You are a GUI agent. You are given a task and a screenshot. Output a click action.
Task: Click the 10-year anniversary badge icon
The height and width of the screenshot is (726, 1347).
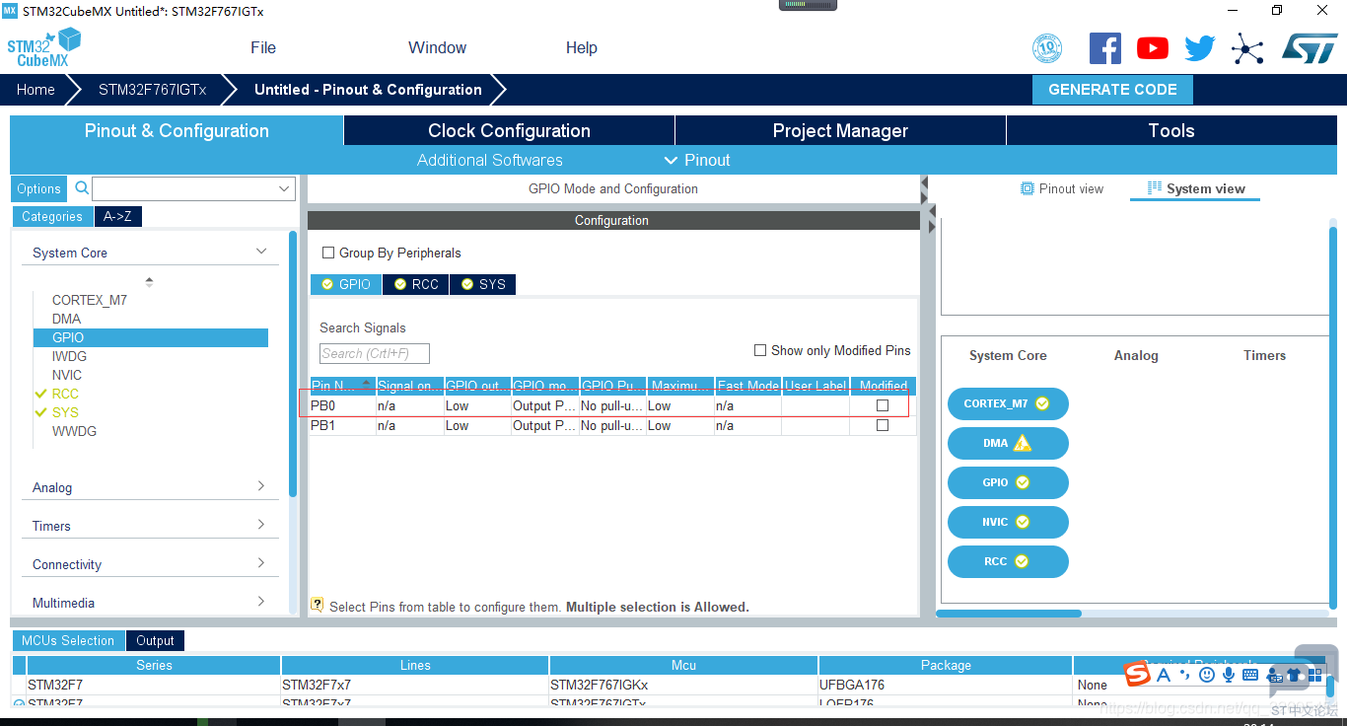point(1047,48)
